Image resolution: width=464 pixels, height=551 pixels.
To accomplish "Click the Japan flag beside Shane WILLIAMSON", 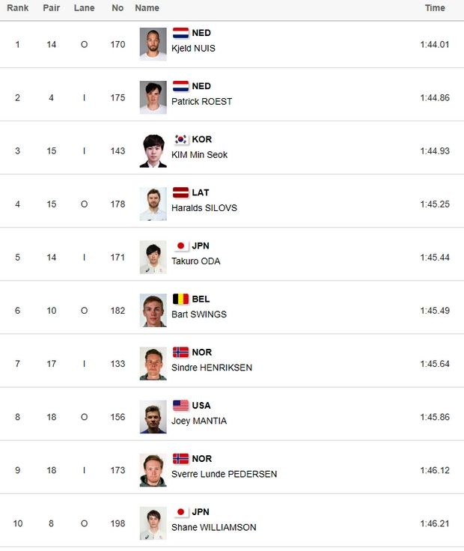I will 180,512.
